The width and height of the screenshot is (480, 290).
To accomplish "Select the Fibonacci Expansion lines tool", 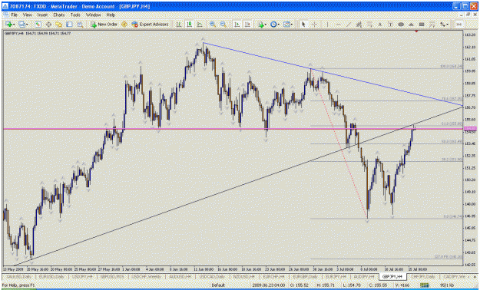I will [x=432, y=25].
